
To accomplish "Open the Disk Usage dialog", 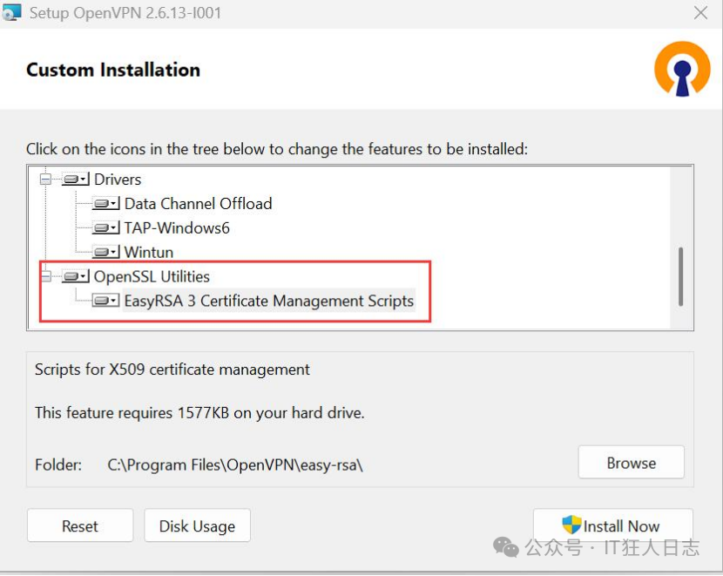I will 198,525.
